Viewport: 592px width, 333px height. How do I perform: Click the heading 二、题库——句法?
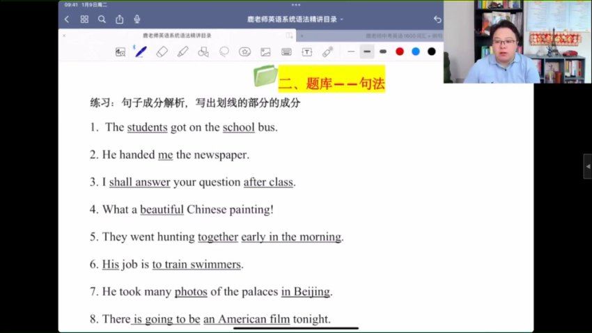(x=332, y=84)
